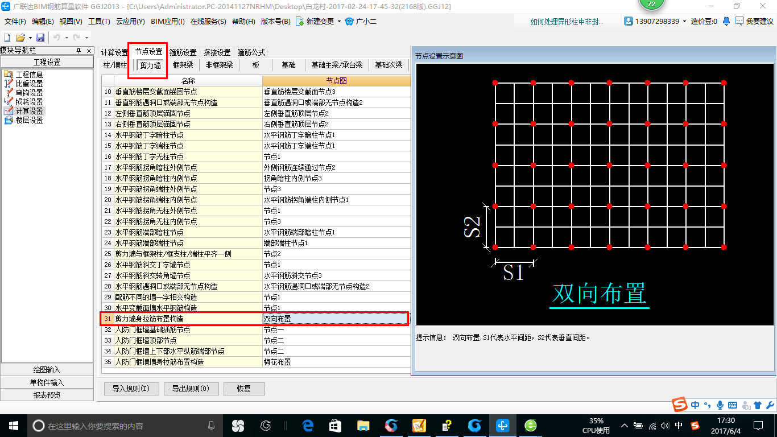The width and height of the screenshot is (777, 437).
Task: Click the New file toolbar icon
Action: (x=7, y=37)
